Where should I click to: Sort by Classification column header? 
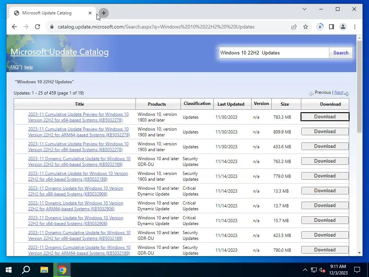[x=197, y=104]
